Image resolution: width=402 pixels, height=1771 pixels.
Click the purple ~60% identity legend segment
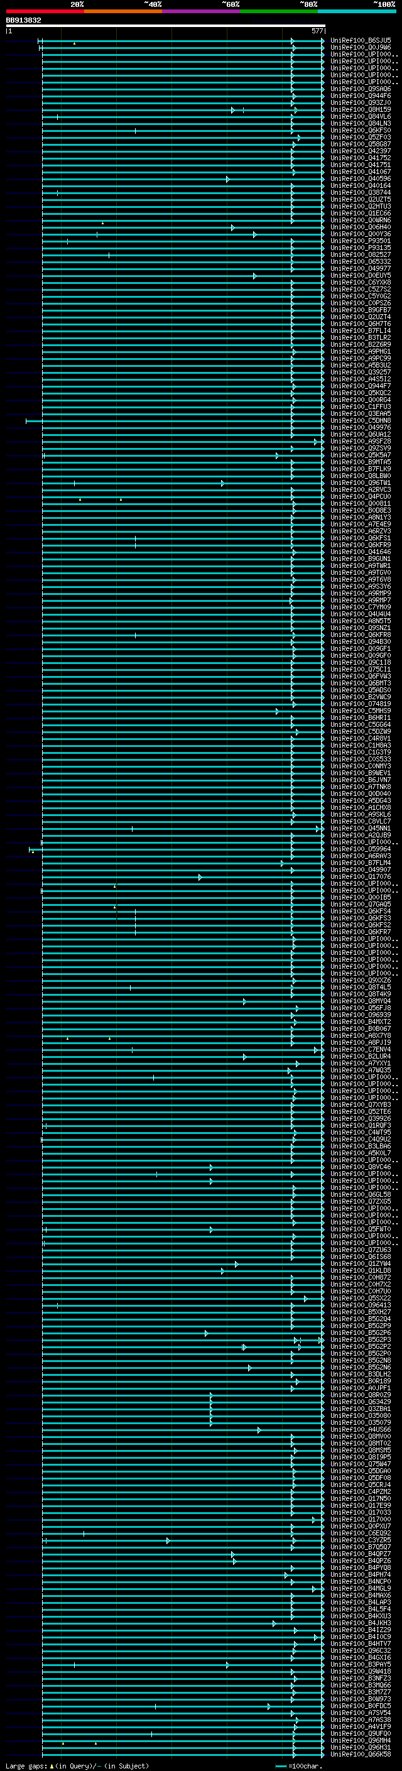coord(202,11)
